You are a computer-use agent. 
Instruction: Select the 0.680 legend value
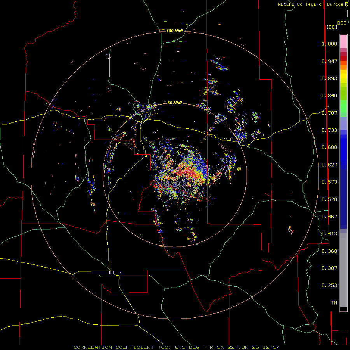[x=329, y=147]
